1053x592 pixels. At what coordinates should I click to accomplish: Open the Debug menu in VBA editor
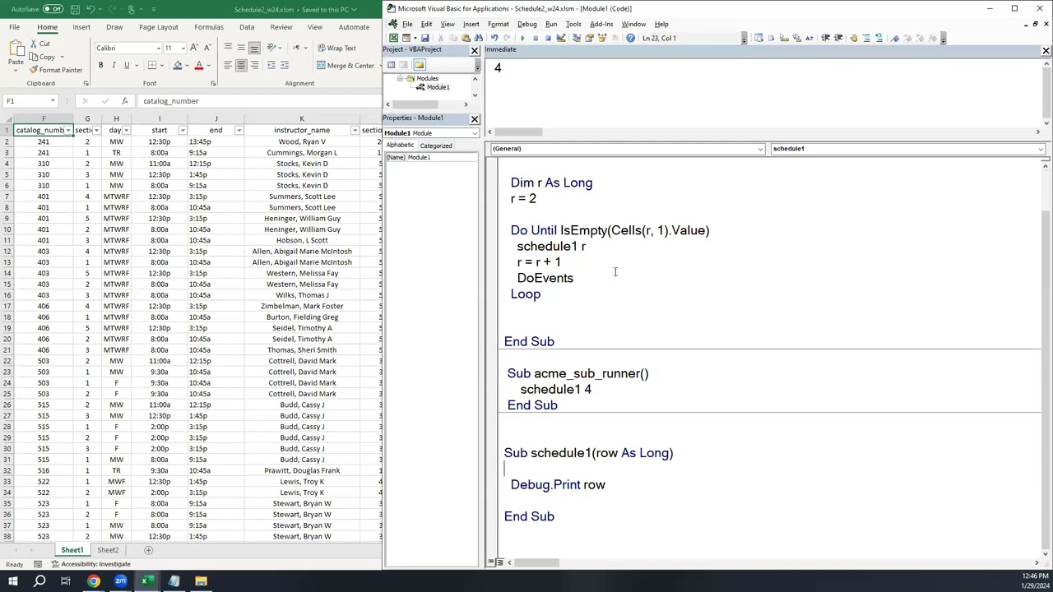(x=526, y=24)
